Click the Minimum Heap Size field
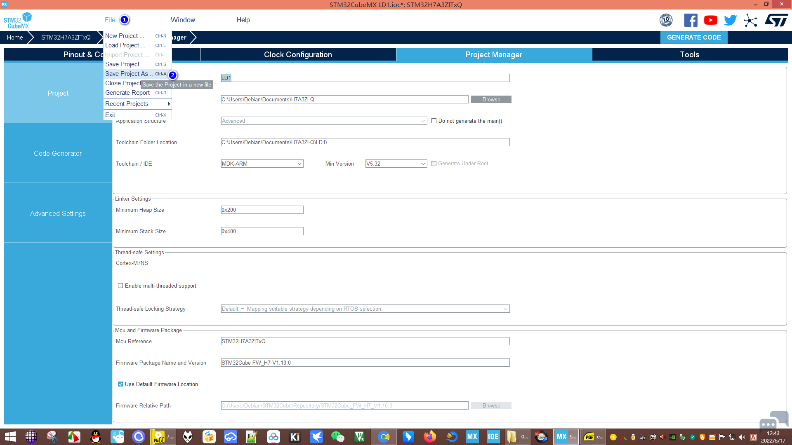The image size is (792, 445). pos(262,210)
